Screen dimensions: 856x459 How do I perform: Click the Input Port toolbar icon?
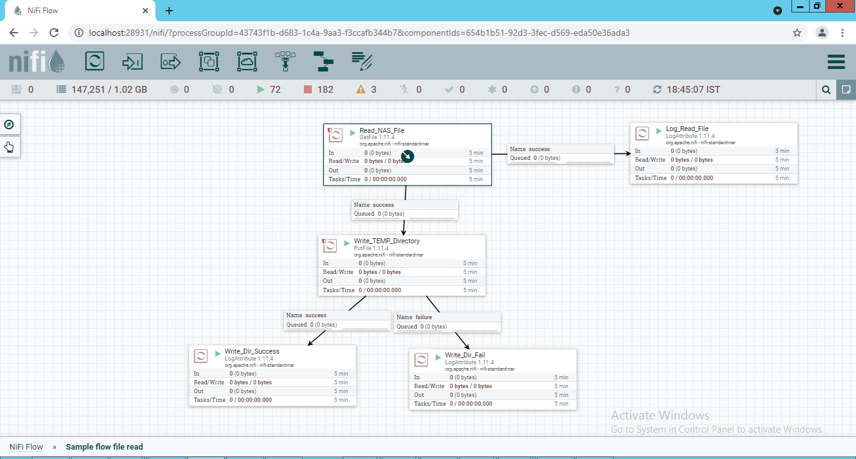tap(132, 61)
